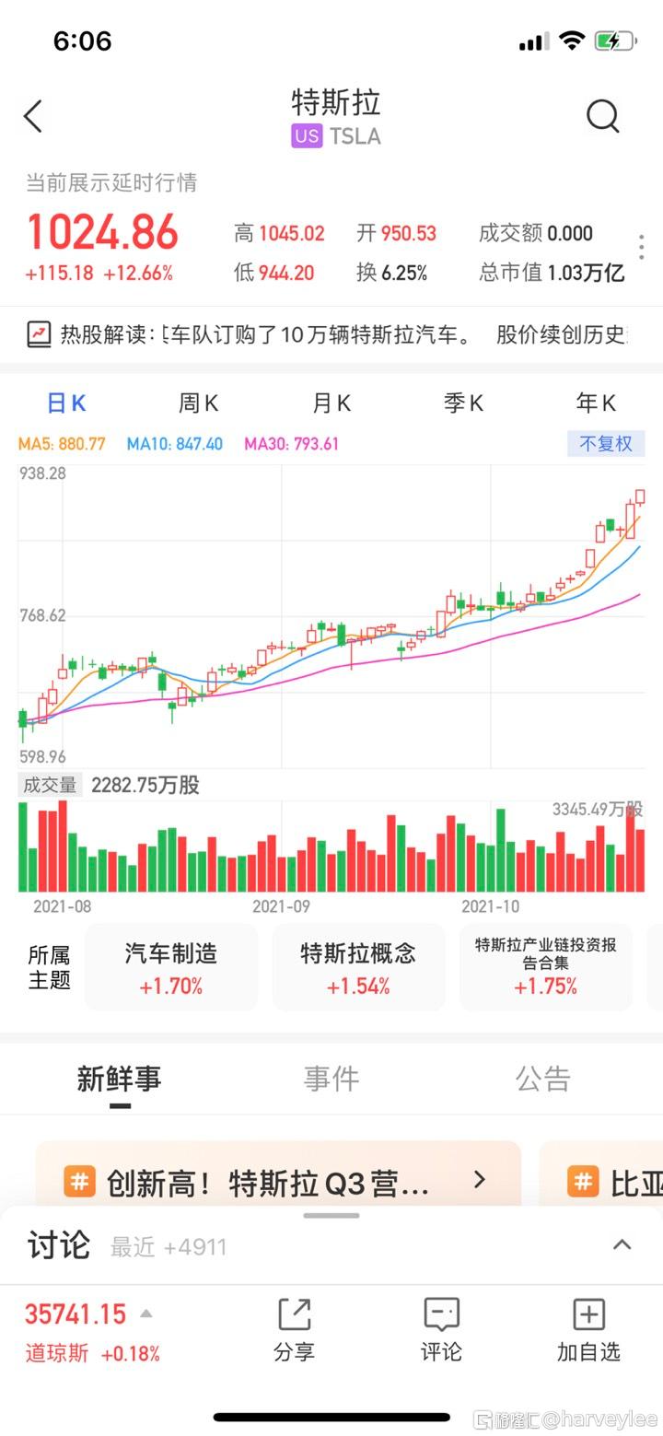Tap the 加自选 add favorite label

point(588,1352)
